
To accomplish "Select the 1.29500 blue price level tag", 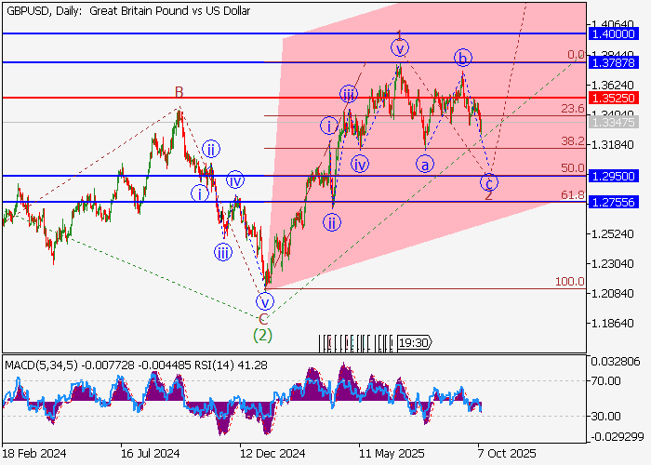I will pos(618,176).
